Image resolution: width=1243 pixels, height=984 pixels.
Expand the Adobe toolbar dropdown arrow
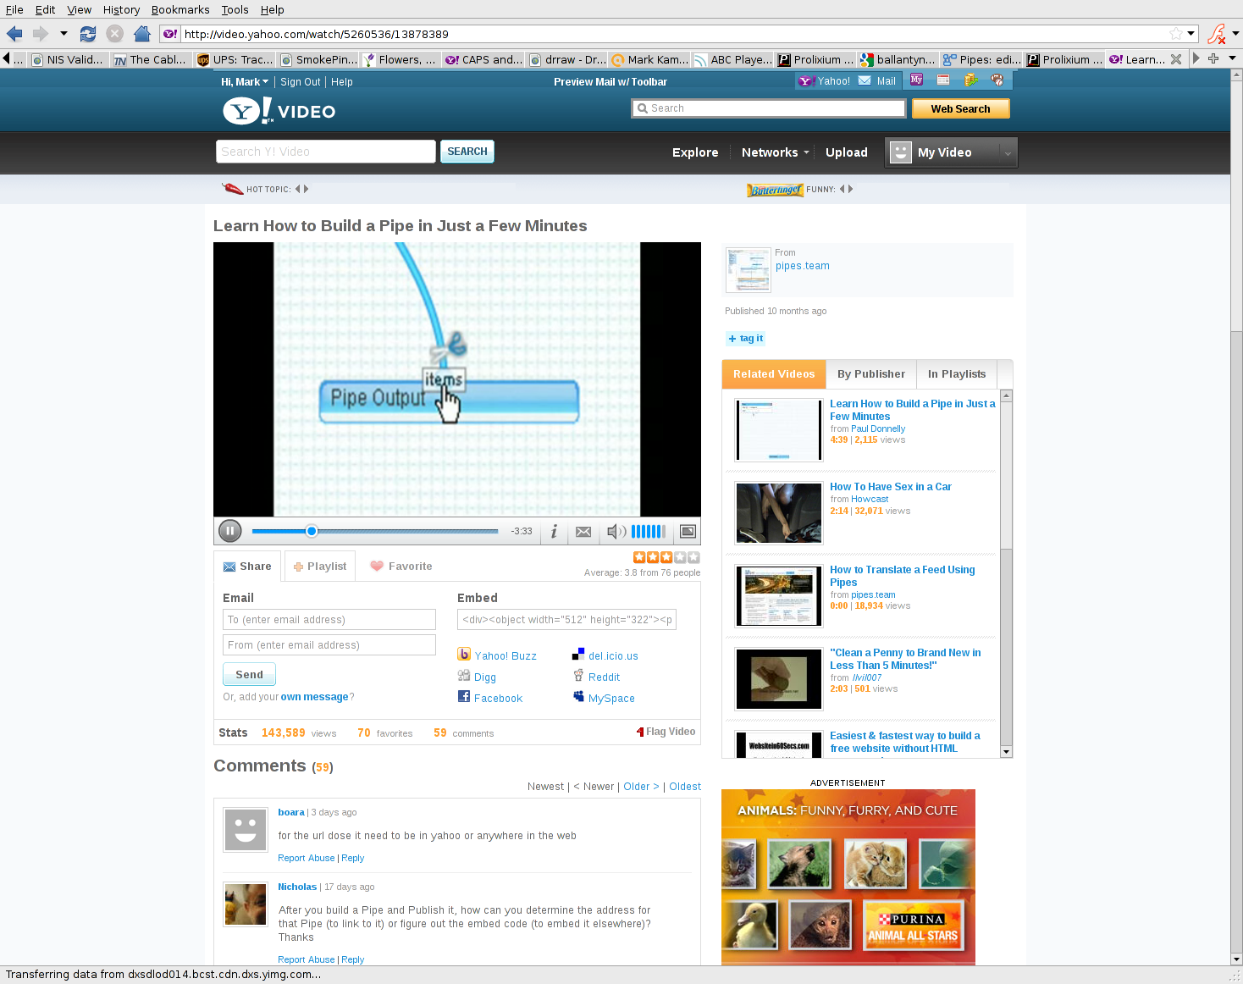pos(1235,34)
